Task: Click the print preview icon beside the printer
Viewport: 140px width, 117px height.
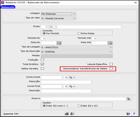Action: [72, 114]
